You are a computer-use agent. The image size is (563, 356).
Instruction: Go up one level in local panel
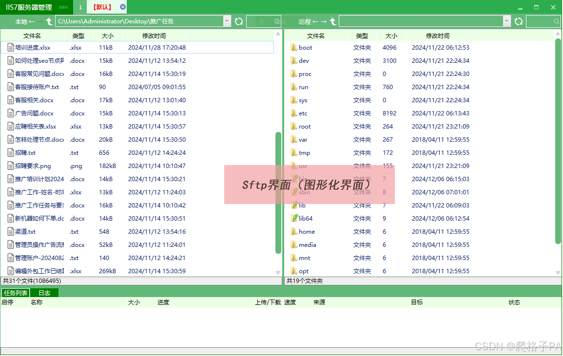pyautogui.click(x=49, y=21)
